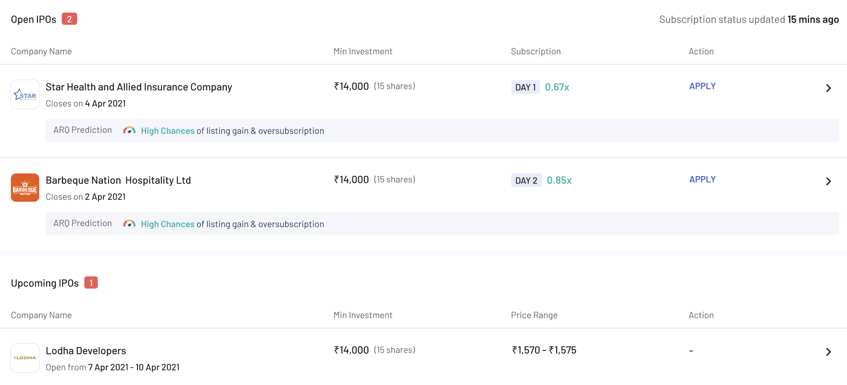Click DAY 2 subscription badge
The image size is (847, 385).
(526, 180)
